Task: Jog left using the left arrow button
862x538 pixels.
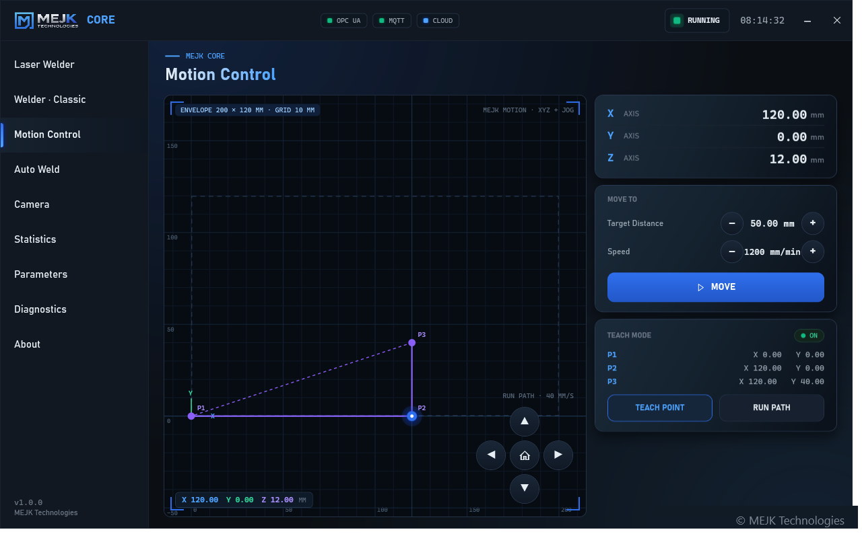Action: coord(491,455)
